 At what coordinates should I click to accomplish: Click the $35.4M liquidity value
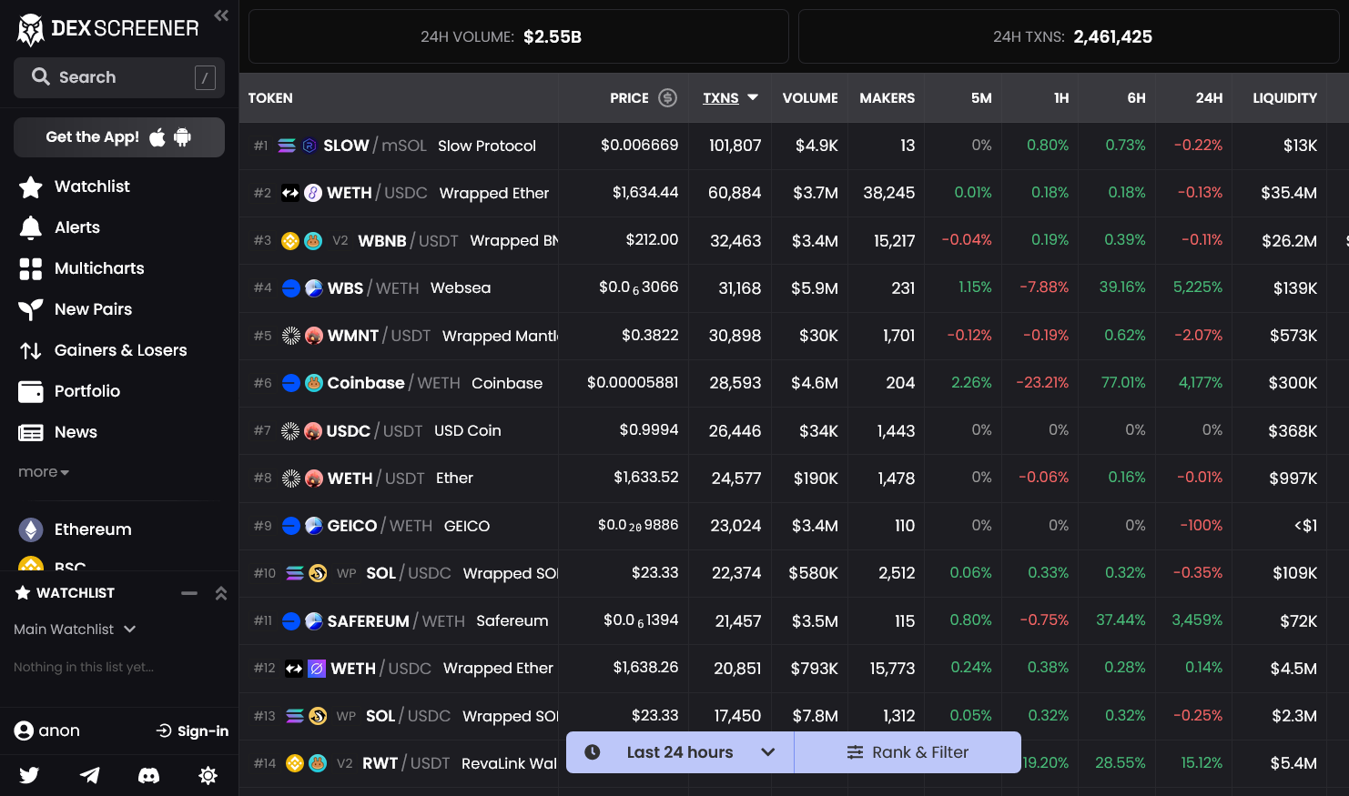[1289, 193]
